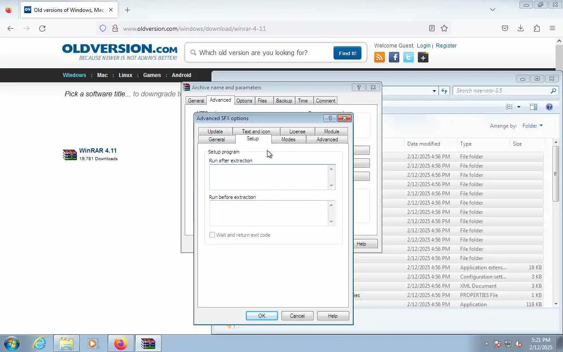Open Windows Media Player taskbar icon
Screen dimensions: 563x352
pos(93,343)
